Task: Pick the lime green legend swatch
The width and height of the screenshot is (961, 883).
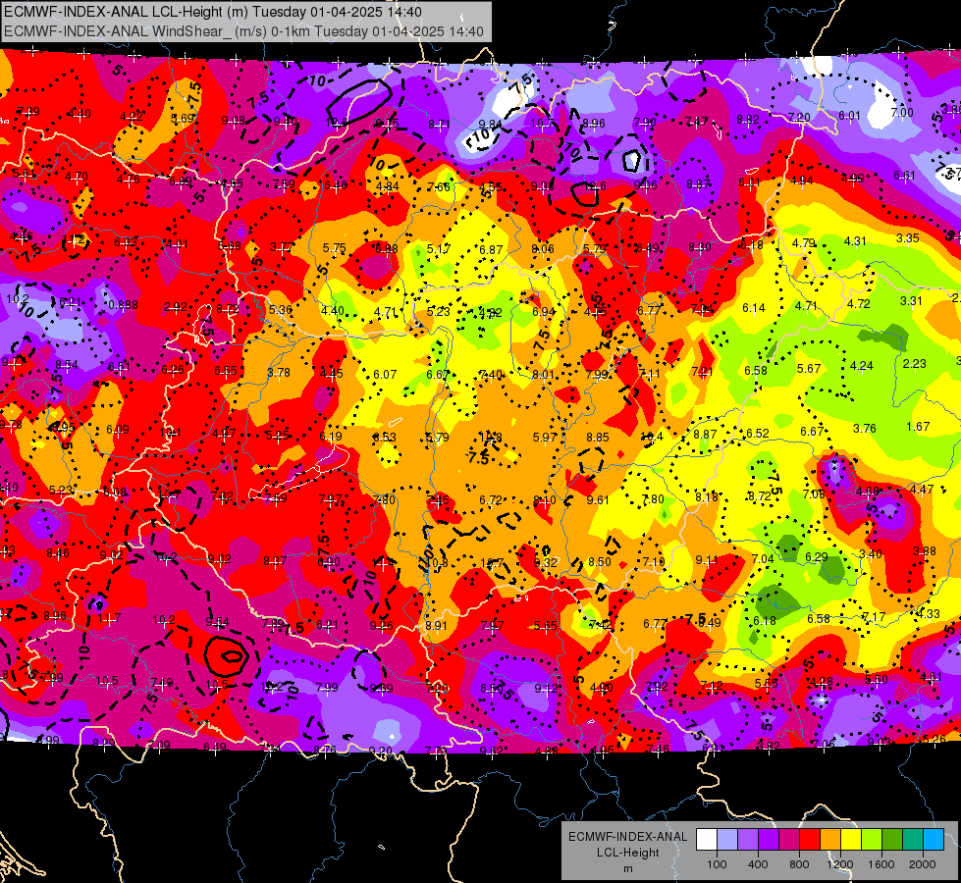Action: point(872,840)
